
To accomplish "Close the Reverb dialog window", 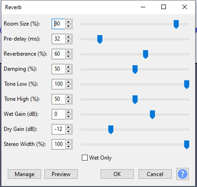I will 185,7.
